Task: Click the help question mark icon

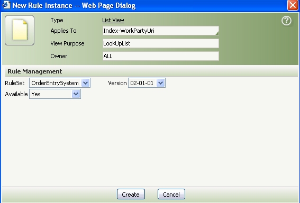Action: [x=286, y=21]
